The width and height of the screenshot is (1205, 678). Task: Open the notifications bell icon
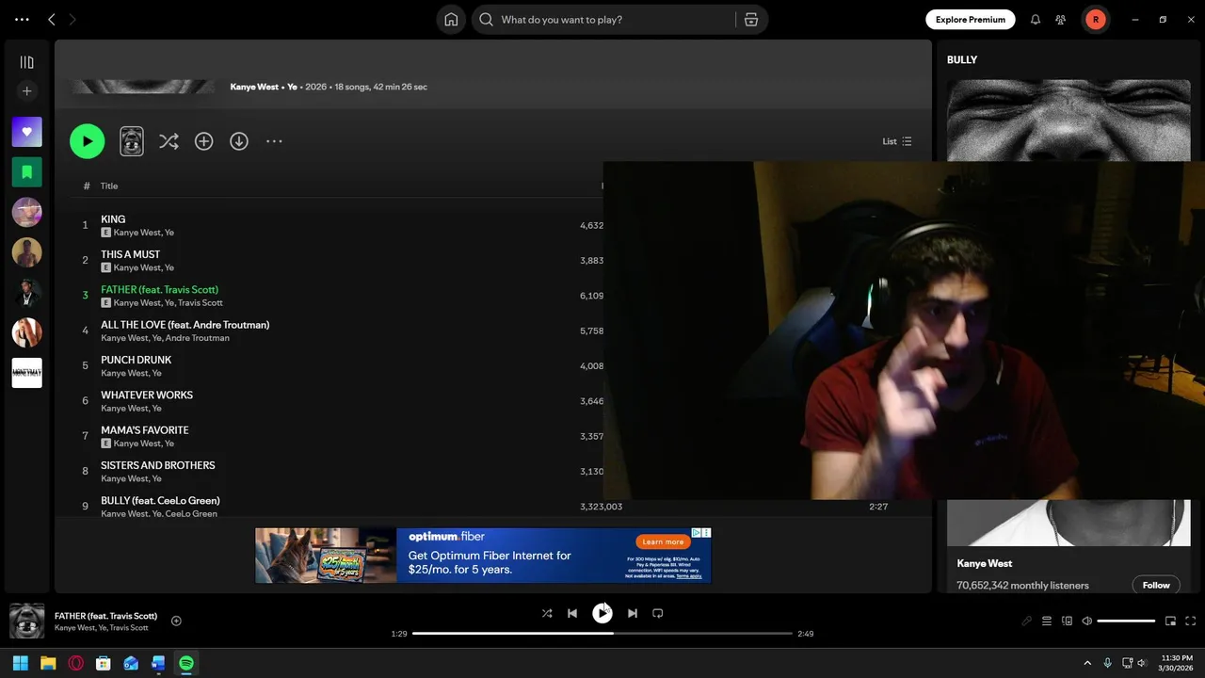click(x=1036, y=20)
